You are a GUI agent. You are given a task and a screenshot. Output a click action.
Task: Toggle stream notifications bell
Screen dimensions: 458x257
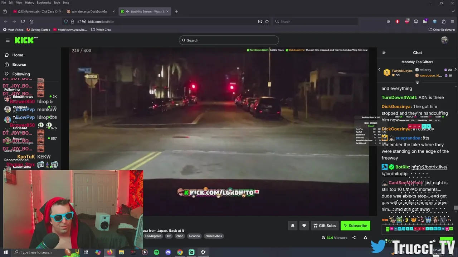coord(293,226)
